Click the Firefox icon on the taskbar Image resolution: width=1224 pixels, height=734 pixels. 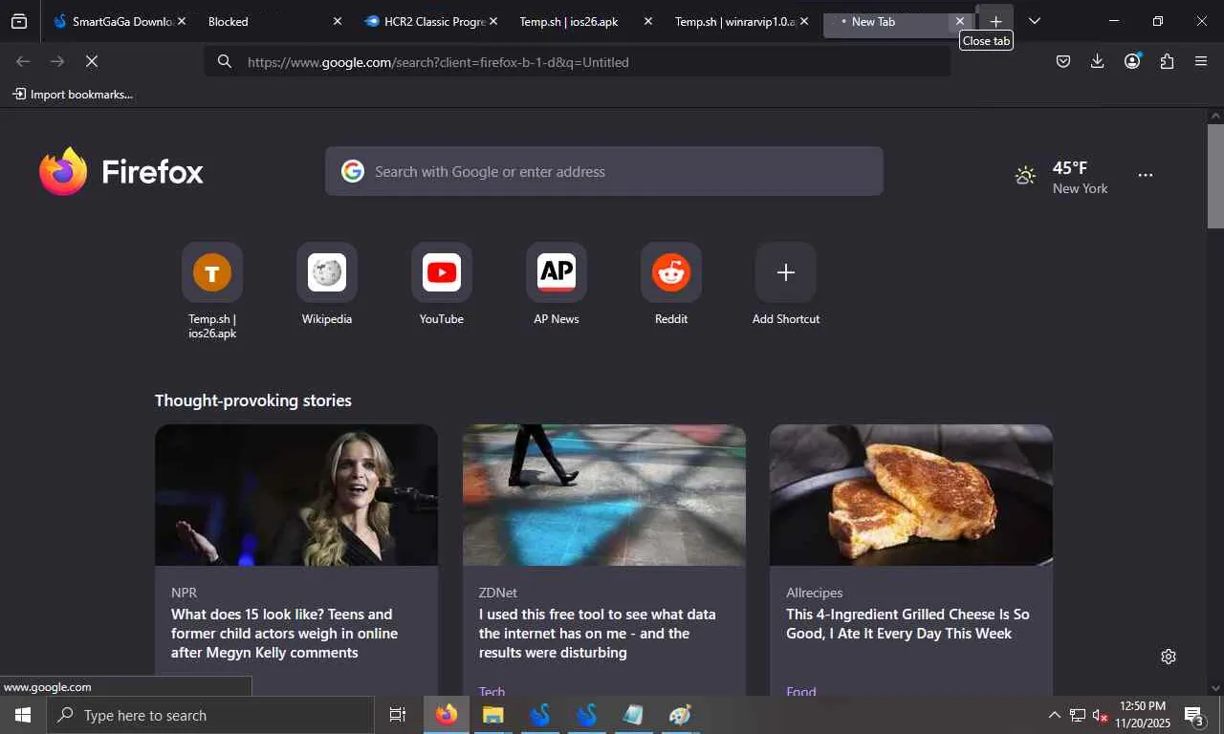point(447,715)
